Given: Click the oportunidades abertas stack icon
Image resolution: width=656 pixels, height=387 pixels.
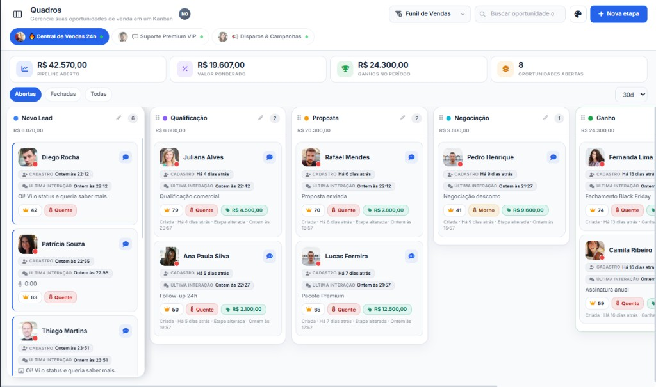Looking at the screenshot, I should pyautogui.click(x=505, y=69).
